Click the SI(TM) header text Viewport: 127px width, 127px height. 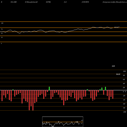click(48, 2)
